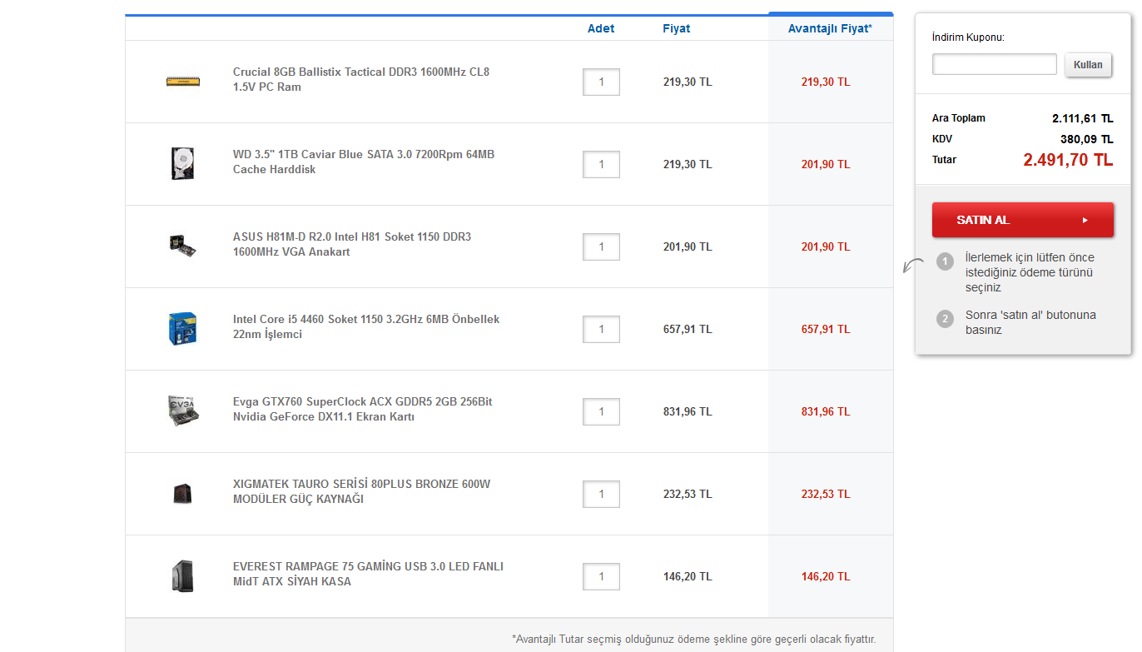Apply coupon with the Kullan button
The height and width of the screenshot is (652, 1142).
[1088, 65]
